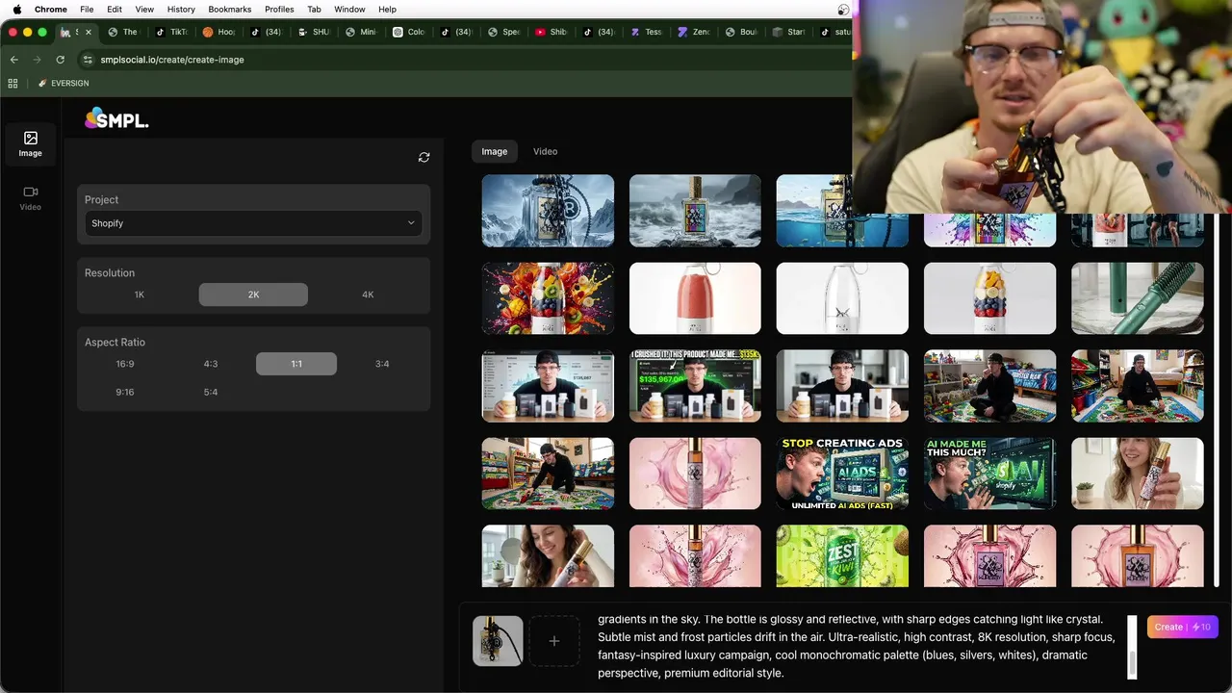
Task: Select 1K resolution
Action: tap(140, 295)
